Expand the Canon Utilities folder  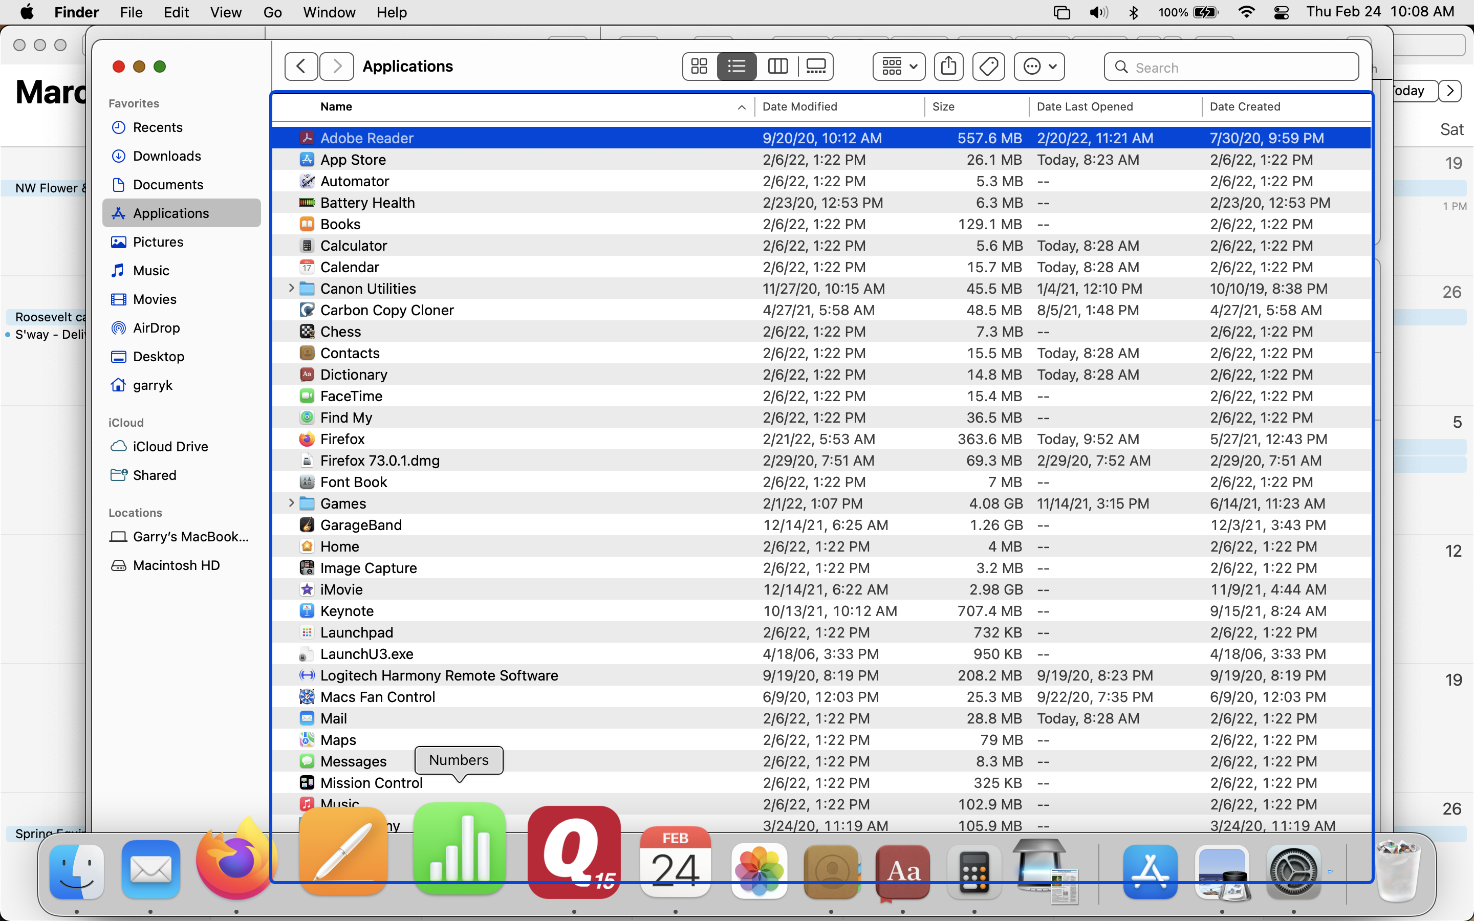(291, 288)
